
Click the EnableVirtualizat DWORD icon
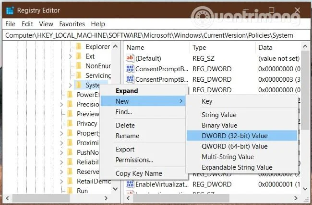tap(130, 184)
